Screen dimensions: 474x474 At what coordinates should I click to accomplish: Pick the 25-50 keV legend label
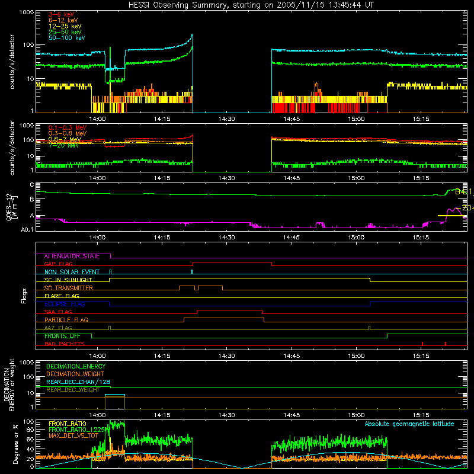pos(65,32)
